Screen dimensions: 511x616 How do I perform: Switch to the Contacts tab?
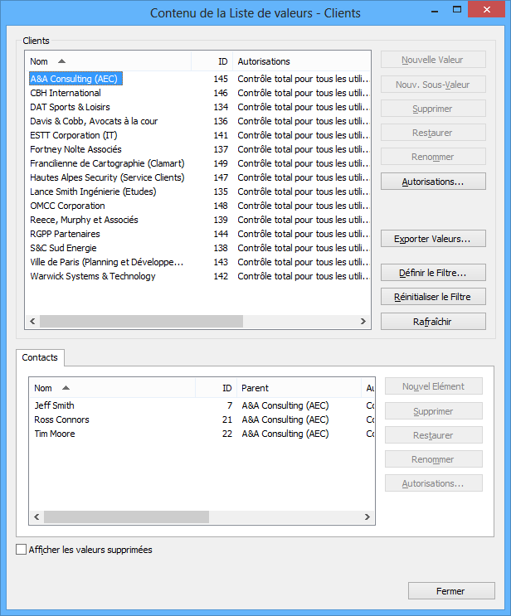coord(40,357)
